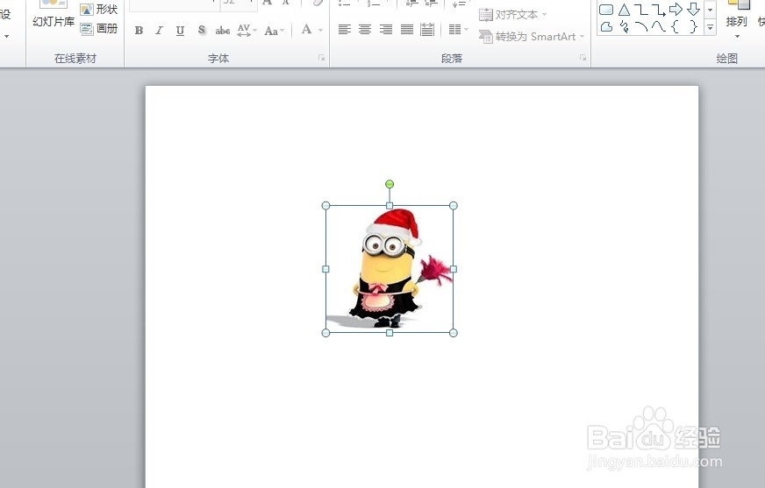This screenshot has width=765, height=488.
Task: Justify text alignment
Action: (x=407, y=30)
